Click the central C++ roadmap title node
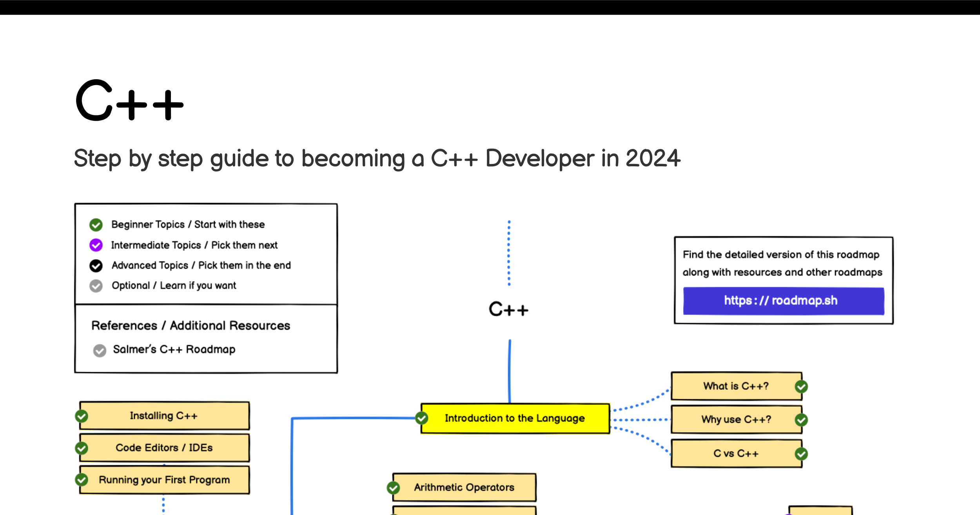 [x=508, y=309]
